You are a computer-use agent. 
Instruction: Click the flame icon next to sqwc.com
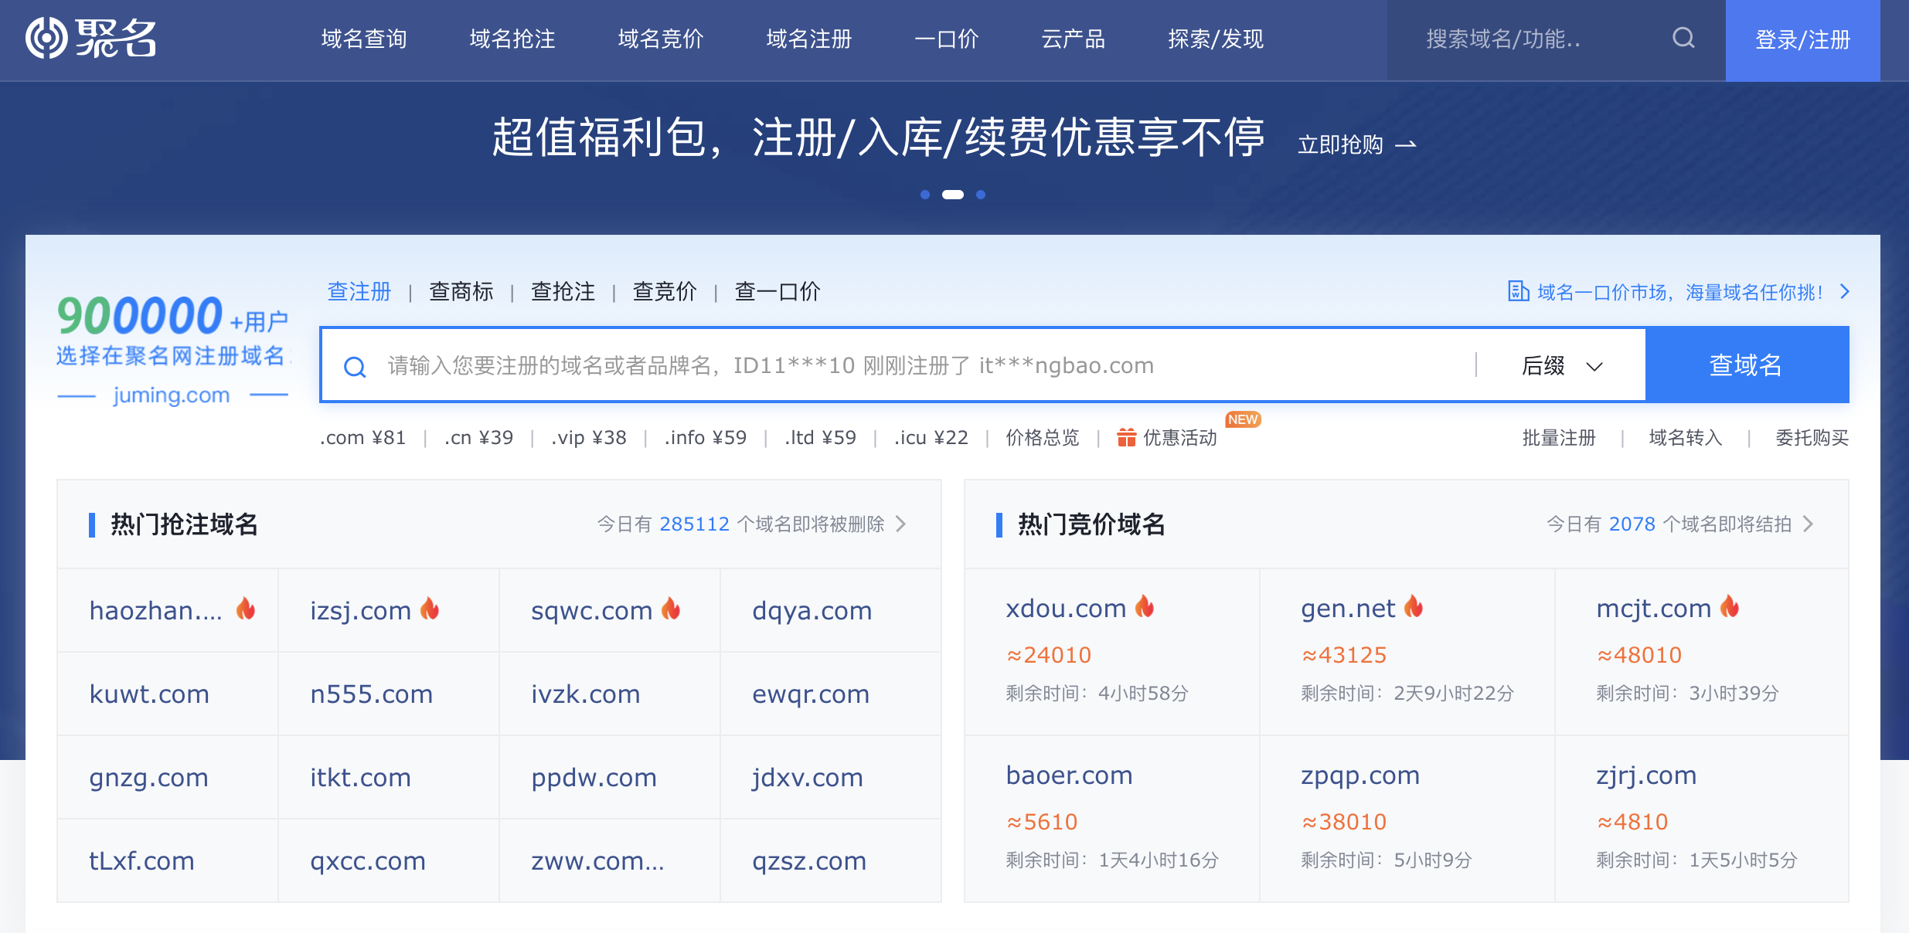671,609
